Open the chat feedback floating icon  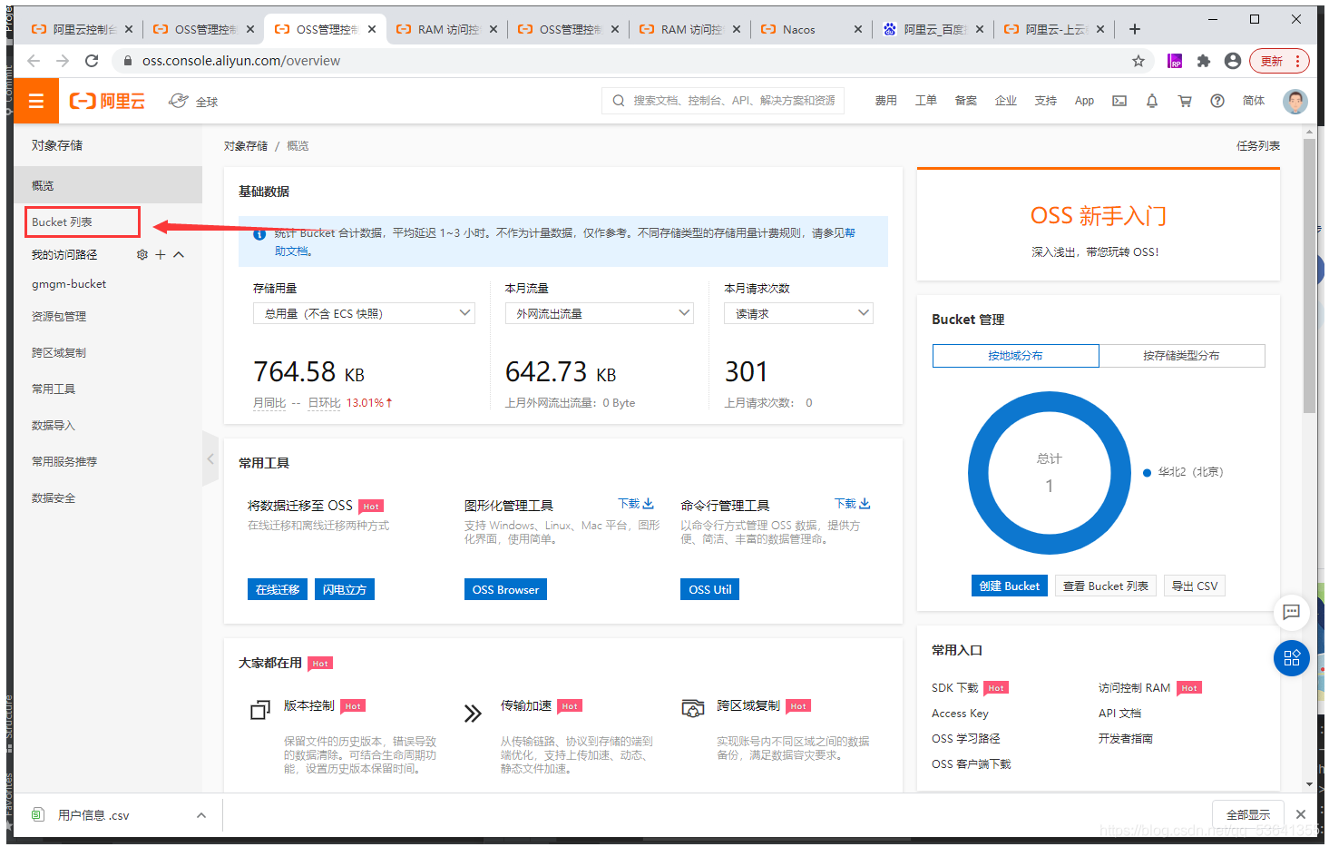tap(1292, 612)
